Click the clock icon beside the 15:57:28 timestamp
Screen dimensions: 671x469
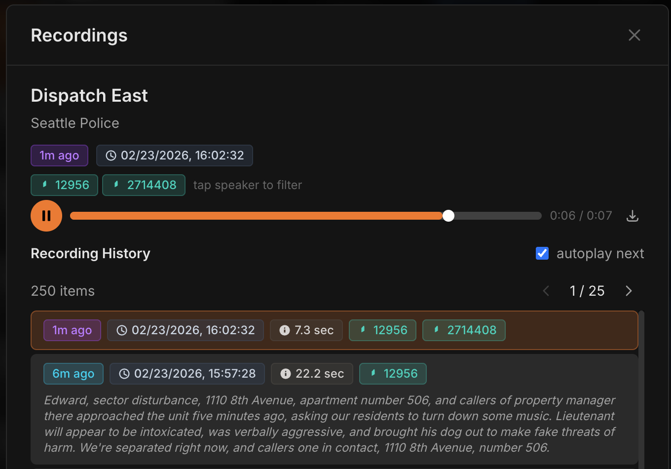pos(124,374)
